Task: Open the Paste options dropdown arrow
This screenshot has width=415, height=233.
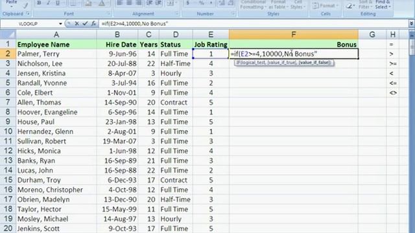Action: [12, 6]
